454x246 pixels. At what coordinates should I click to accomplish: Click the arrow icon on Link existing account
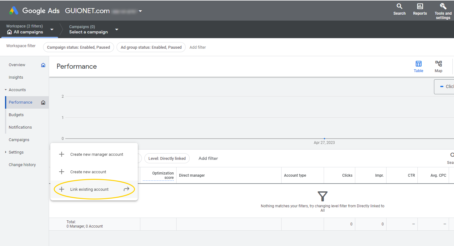pyautogui.click(x=126, y=189)
